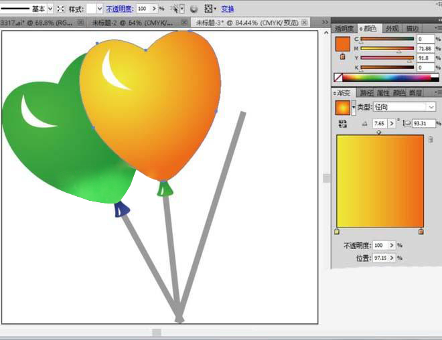The width and height of the screenshot is (442, 340).
Task: Switch to the 外观 appearance tab
Action: (392, 29)
